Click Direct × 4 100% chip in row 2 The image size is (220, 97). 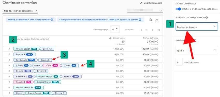click(x=24, y=55)
